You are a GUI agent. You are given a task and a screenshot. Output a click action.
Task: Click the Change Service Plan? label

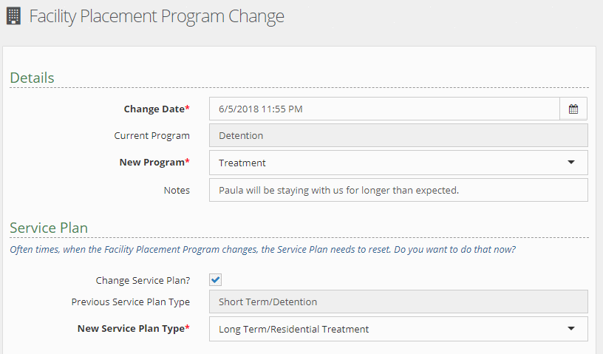(143, 281)
